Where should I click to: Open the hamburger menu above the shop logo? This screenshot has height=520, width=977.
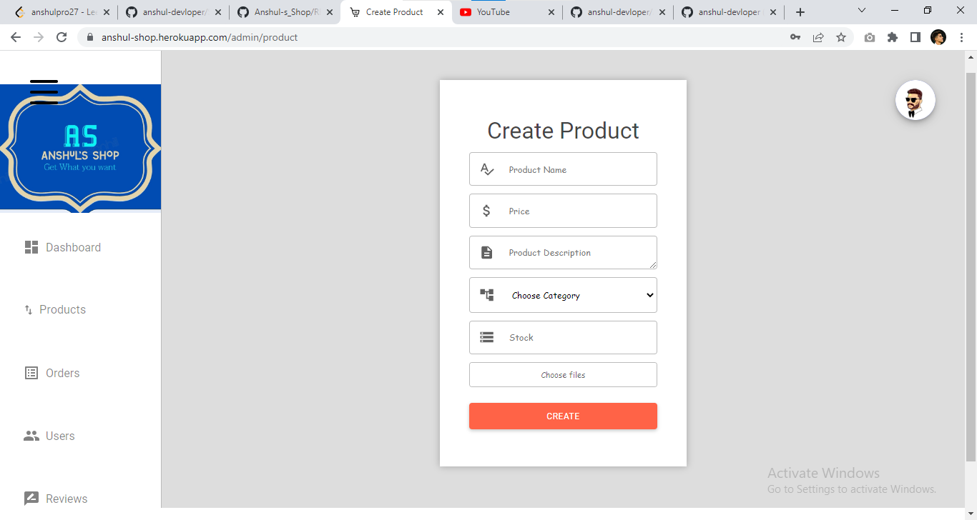[44, 90]
